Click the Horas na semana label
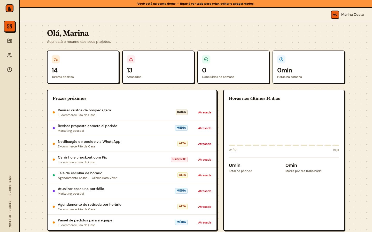This screenshot has height=232, width=372. [289, 77]
